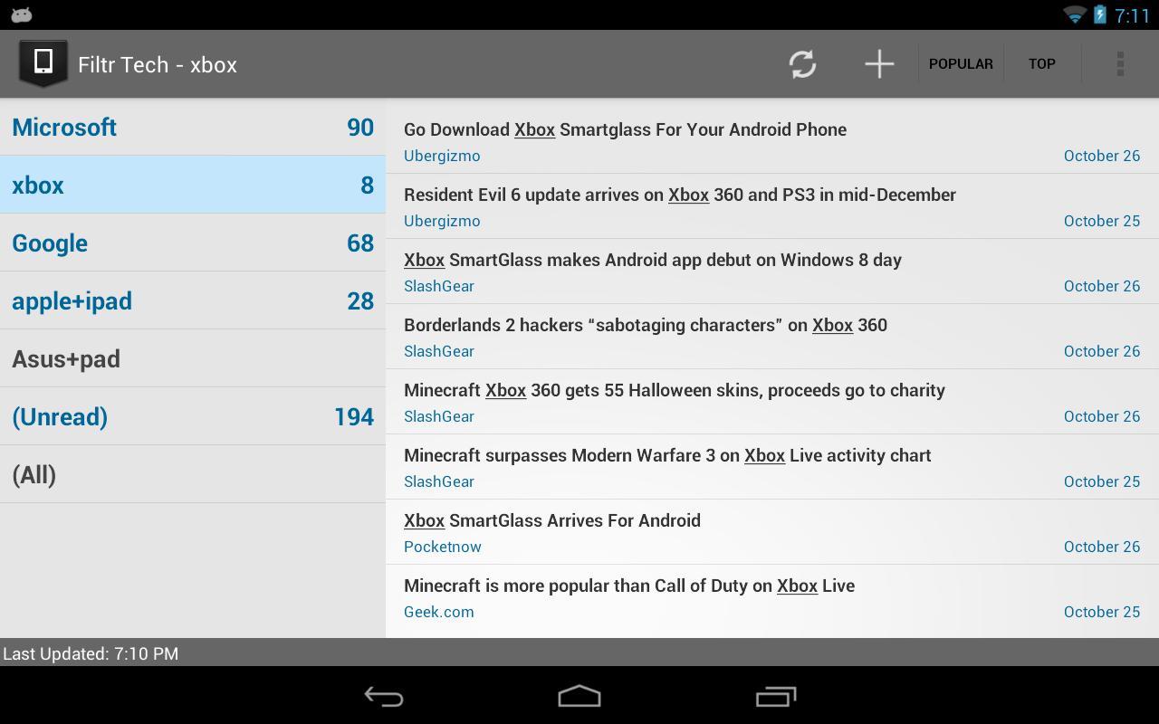Click the Unread total count 194
The image size is (1159, 724).
(354, 416)
